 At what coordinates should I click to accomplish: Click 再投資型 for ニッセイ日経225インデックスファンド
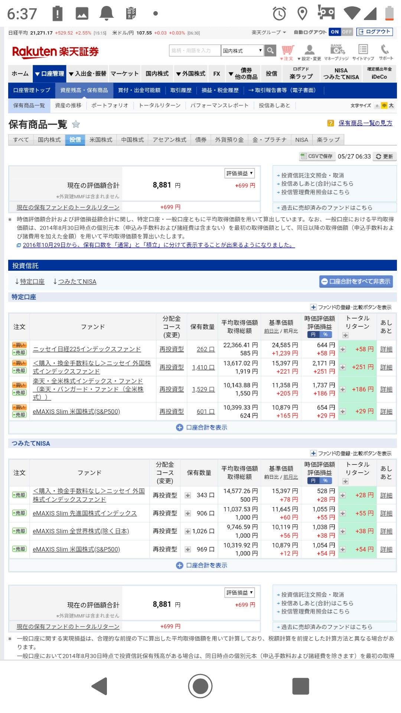coord(172,349)
